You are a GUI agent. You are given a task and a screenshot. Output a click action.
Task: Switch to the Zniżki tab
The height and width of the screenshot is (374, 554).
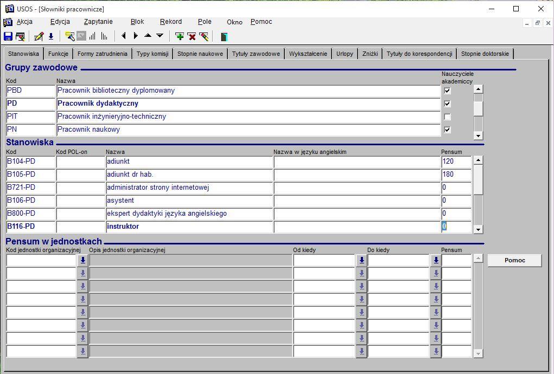click(x=370, y=54)
